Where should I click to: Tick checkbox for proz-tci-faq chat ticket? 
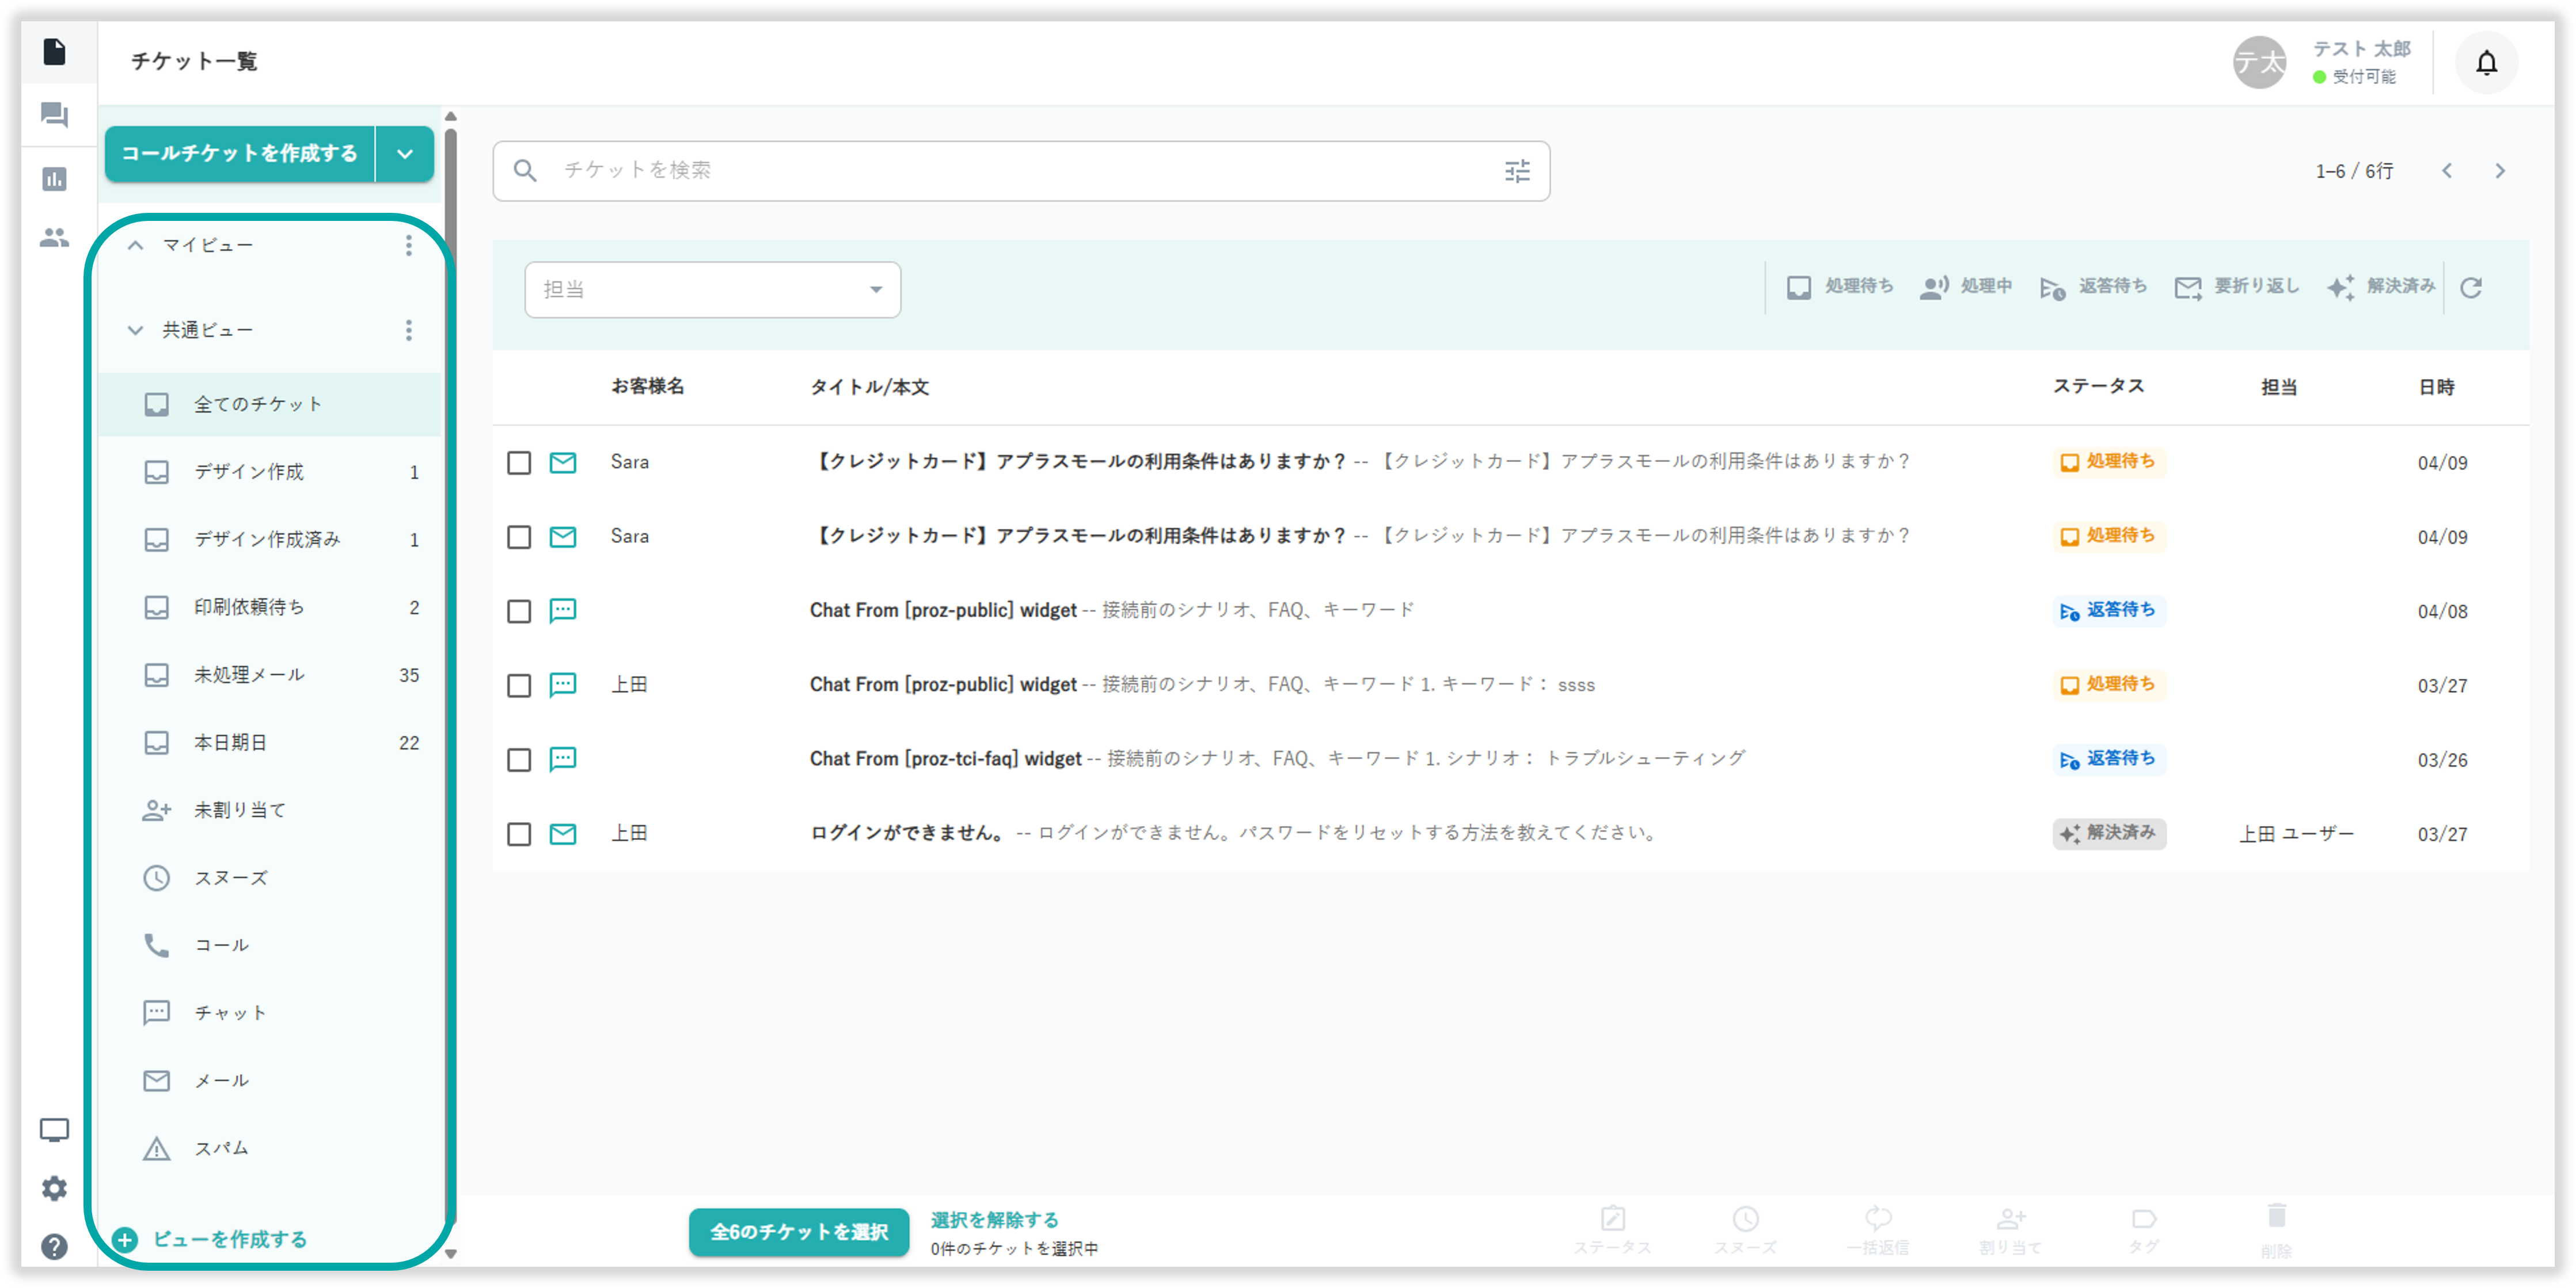click(x=519, y=760)
